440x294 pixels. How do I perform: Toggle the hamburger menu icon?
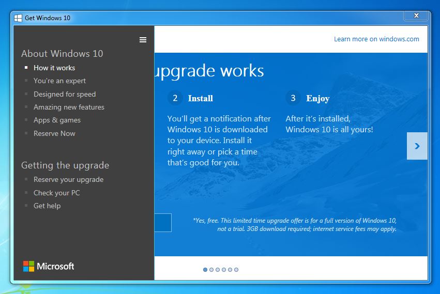pos(143,40)
